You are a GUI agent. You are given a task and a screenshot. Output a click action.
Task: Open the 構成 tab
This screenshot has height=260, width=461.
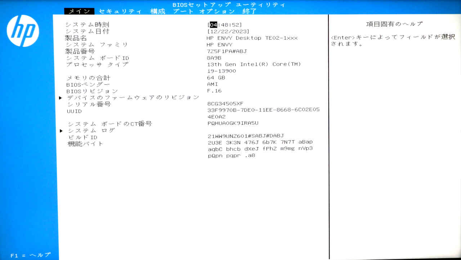[158, 11]
